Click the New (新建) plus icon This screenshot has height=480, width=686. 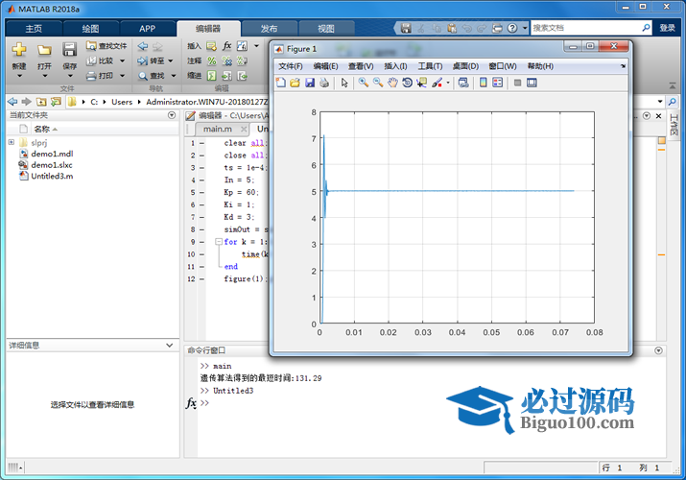click(x=19, y=50)
